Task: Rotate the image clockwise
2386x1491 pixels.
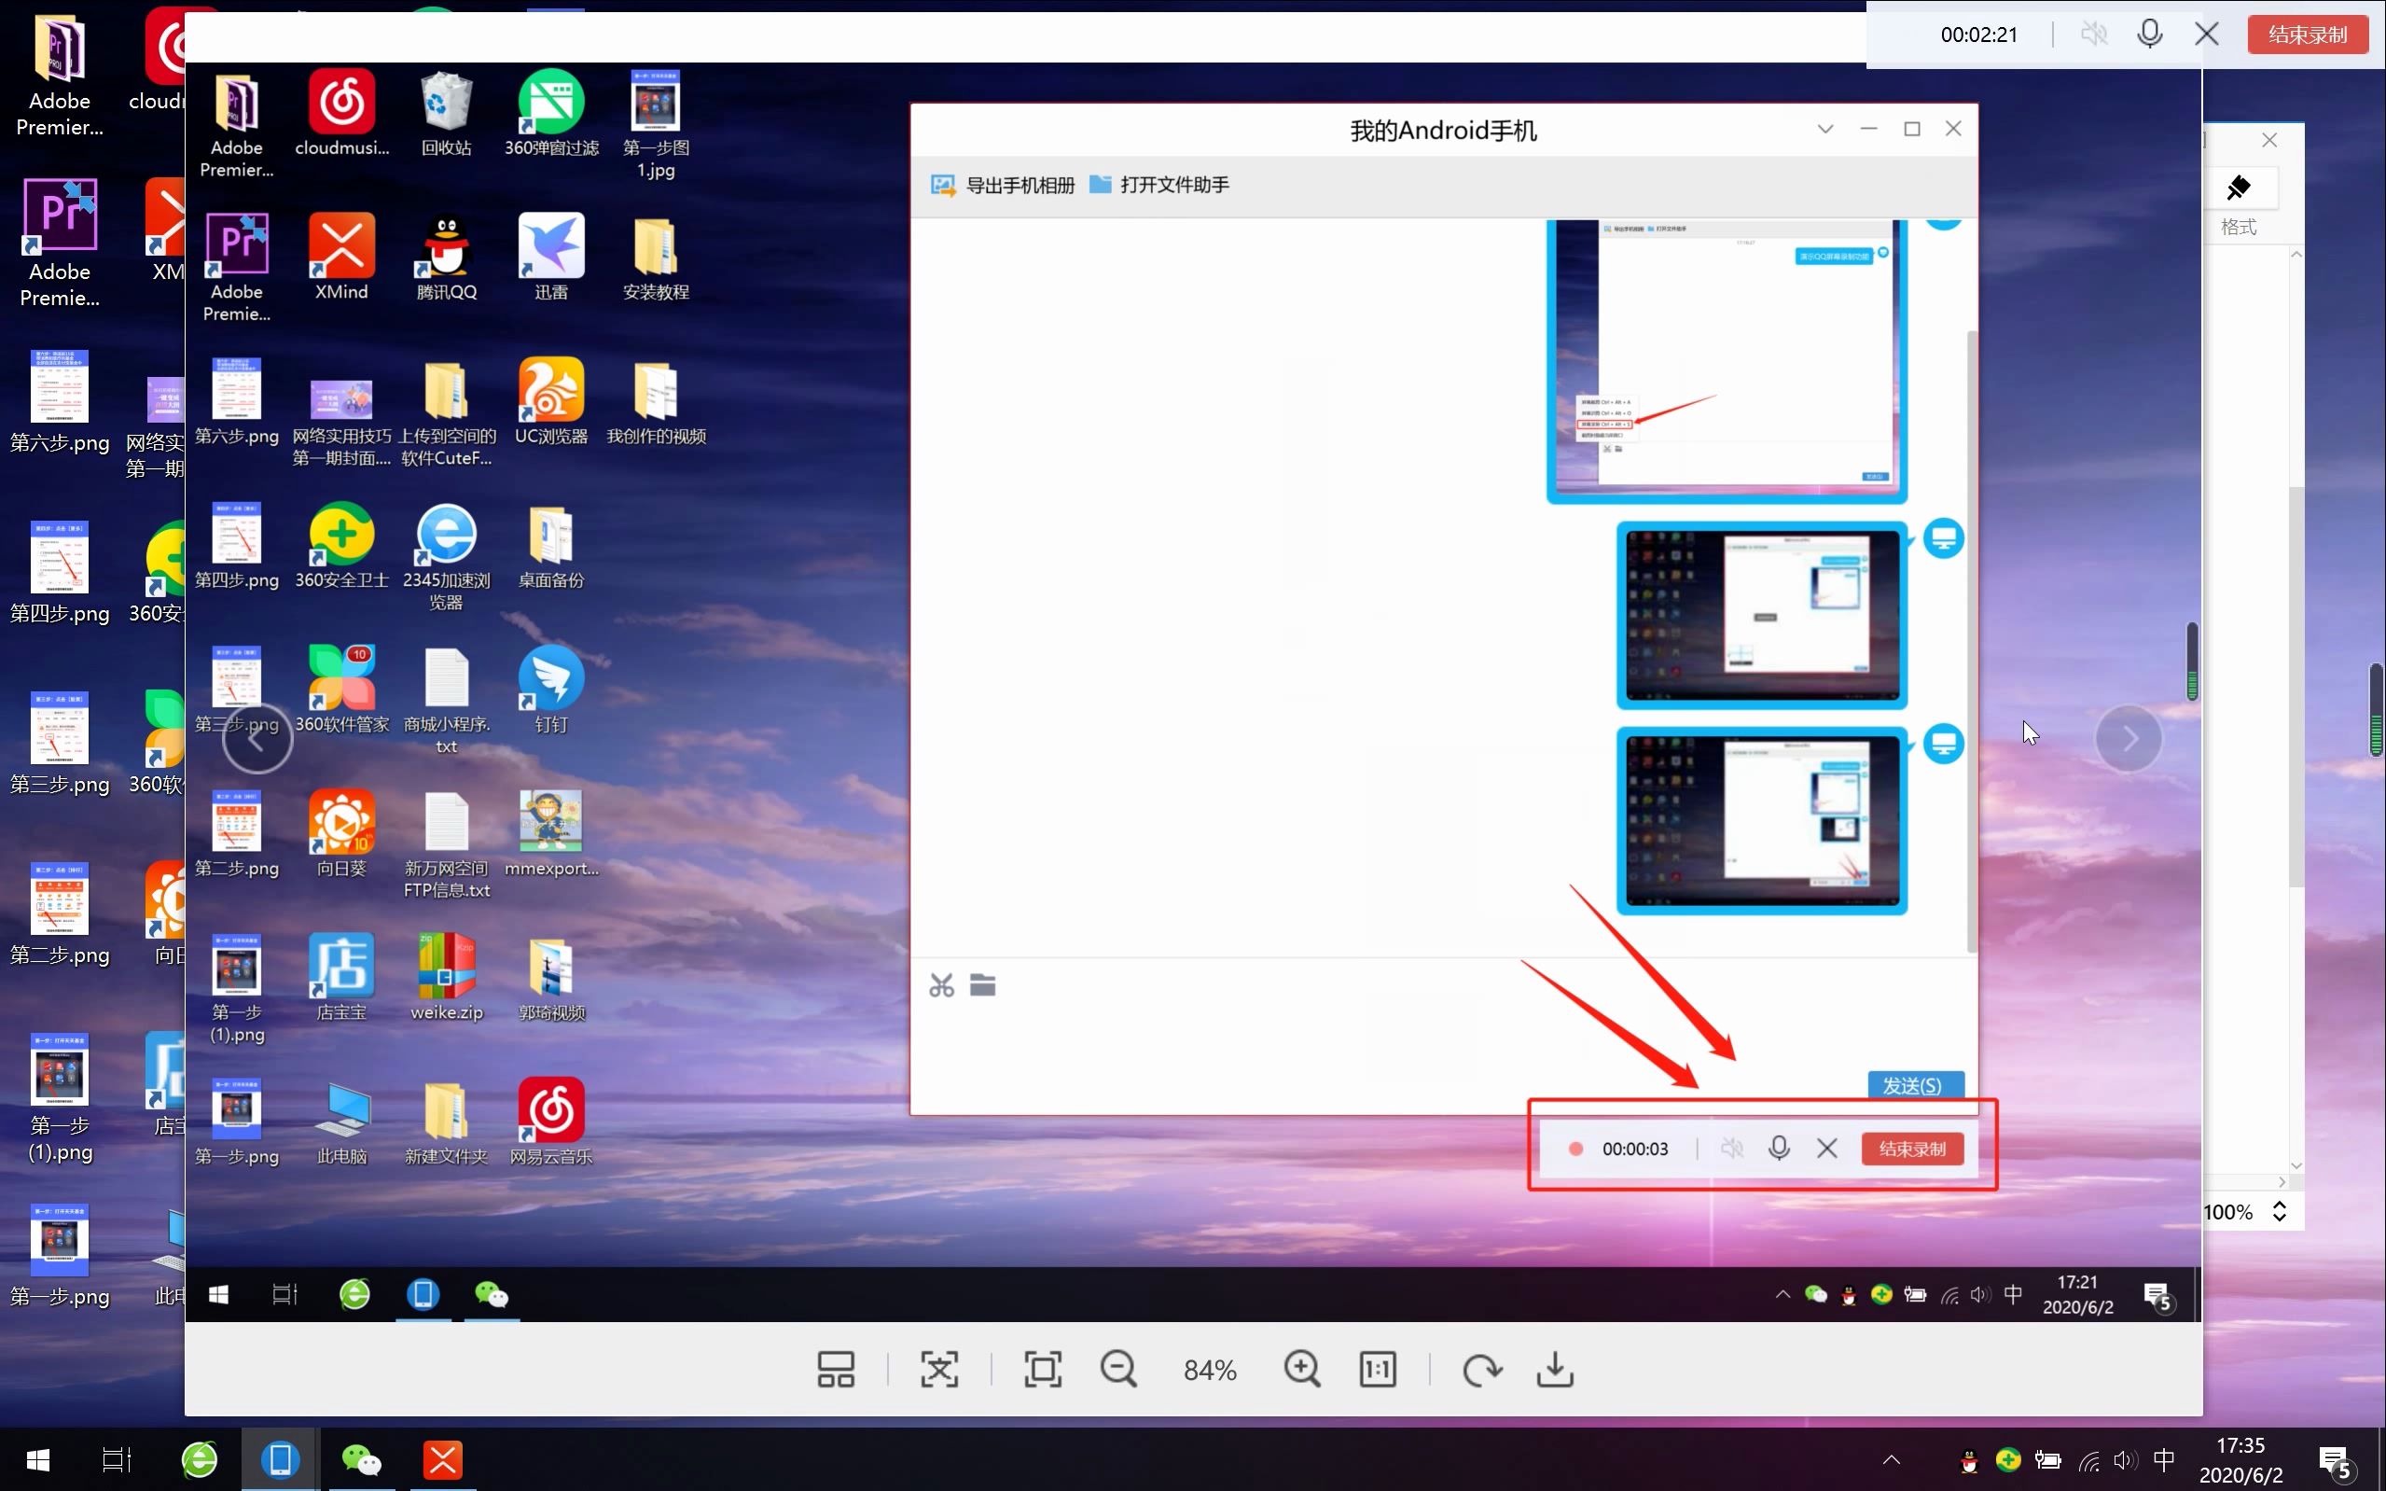Action: [x=1481, y=1369]
